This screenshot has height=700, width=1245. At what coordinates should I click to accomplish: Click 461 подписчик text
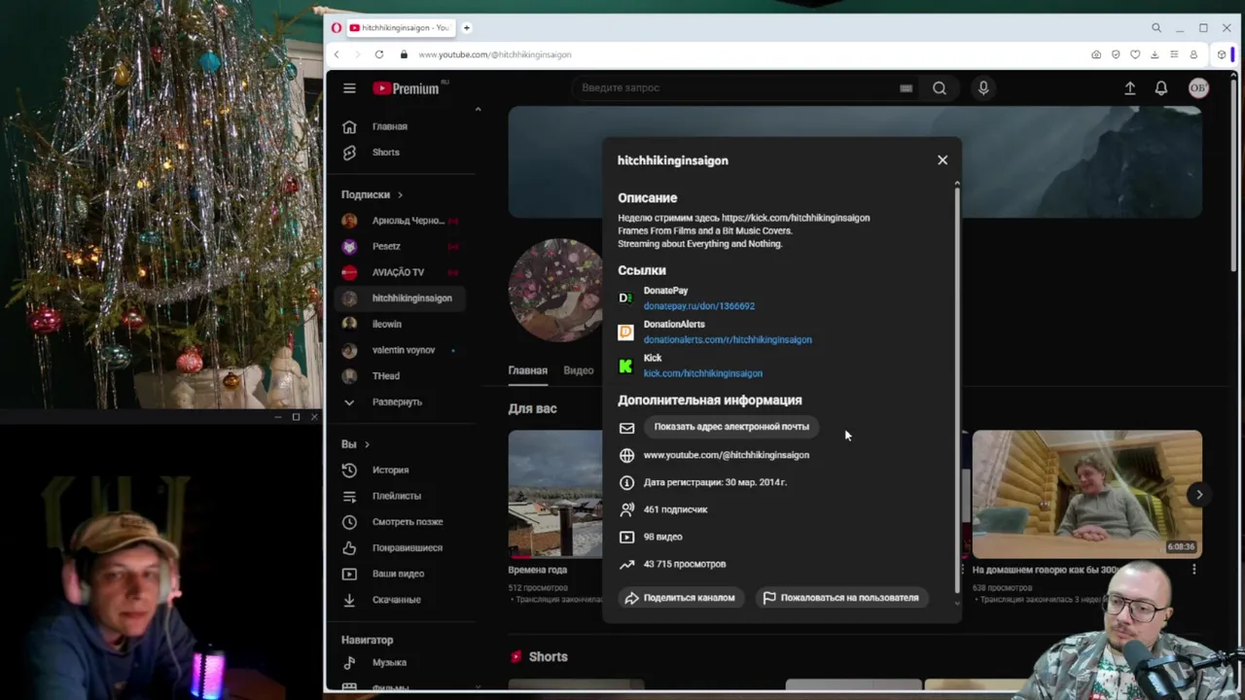(675, 509)
